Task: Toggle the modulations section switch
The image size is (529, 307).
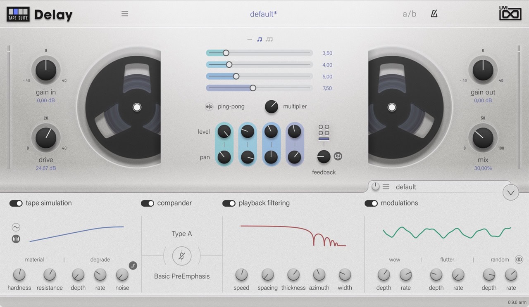Action: [371, 203]
